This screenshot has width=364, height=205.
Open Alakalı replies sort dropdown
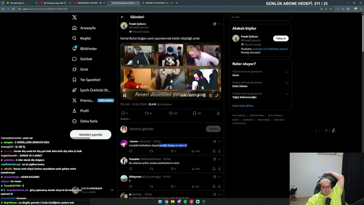tap(125, 119)
